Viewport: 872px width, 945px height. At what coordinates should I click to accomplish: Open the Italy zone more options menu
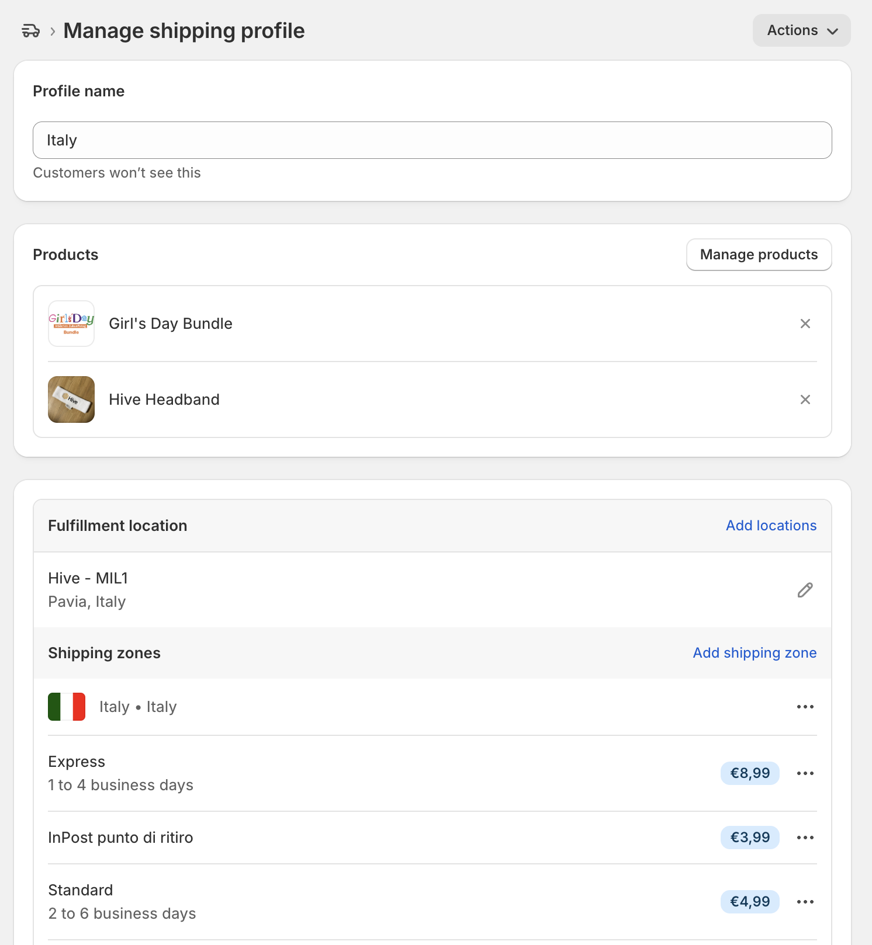[805, 707]
